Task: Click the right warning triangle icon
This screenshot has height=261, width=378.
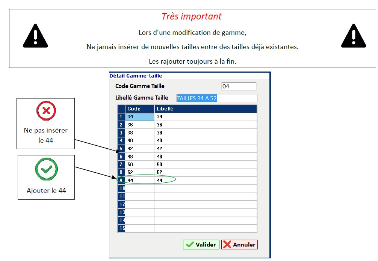Action: [353, 36]
